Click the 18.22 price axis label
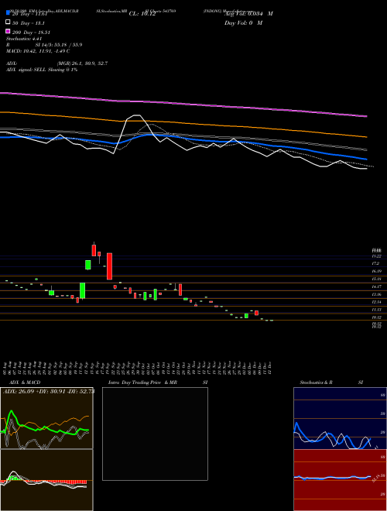 (x=377, y=256)
